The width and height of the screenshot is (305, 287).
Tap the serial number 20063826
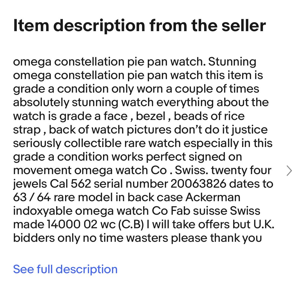(198, 184)
